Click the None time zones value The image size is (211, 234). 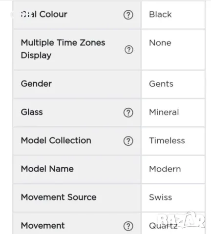tap(160, 43)
